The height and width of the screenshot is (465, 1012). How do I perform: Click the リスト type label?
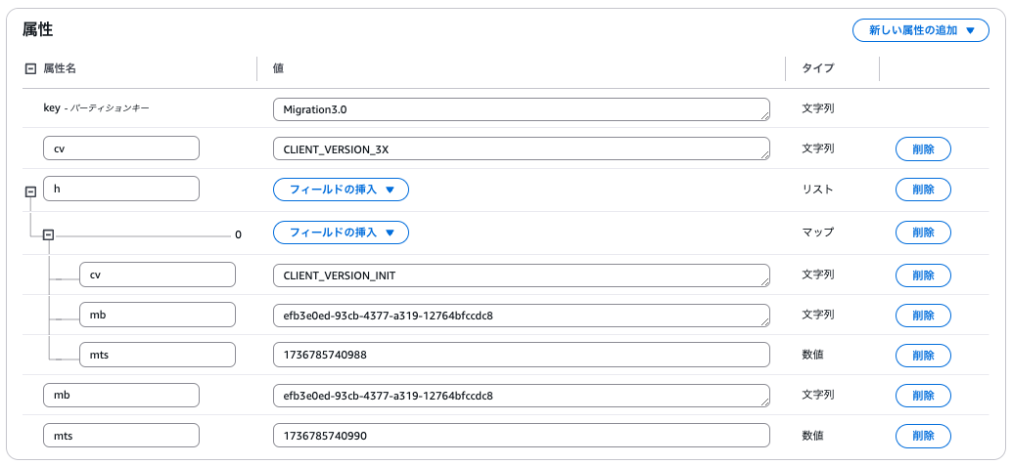pos(818,190)
